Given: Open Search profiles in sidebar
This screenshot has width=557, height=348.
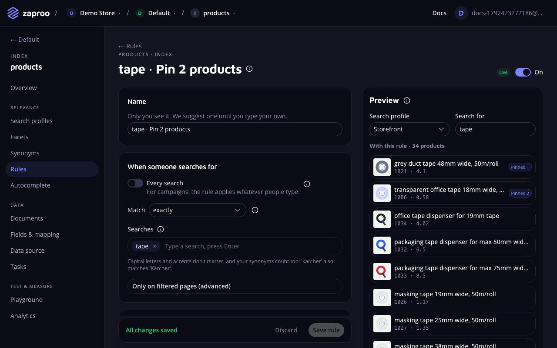Looking at the screenshot, I should [52, 121].
